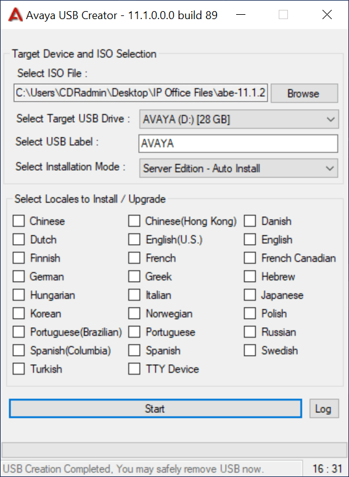Click the progress bar above status text
This screenshot has width=349, height=477.
174,449
